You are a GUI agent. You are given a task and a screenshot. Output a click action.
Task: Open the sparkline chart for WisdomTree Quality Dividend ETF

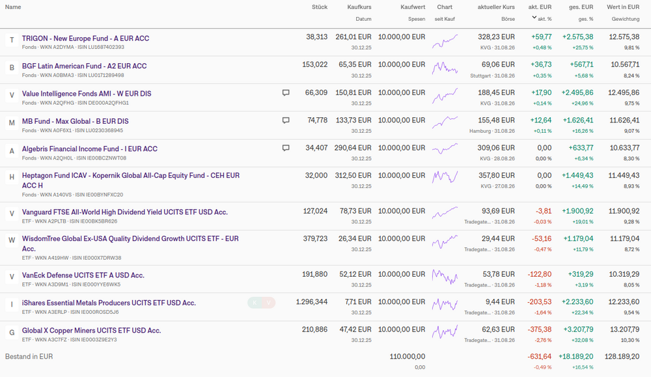(445, 241)
